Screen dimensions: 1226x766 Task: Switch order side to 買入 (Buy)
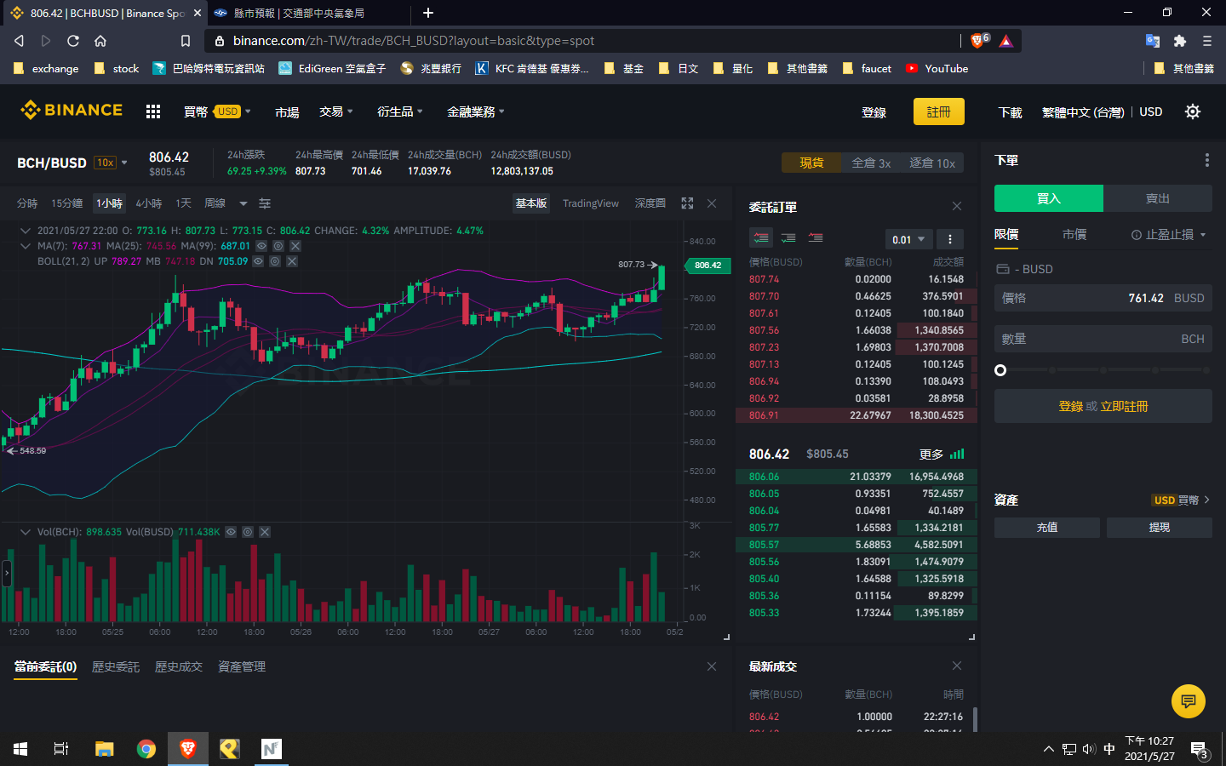(x=1049, y=198)
